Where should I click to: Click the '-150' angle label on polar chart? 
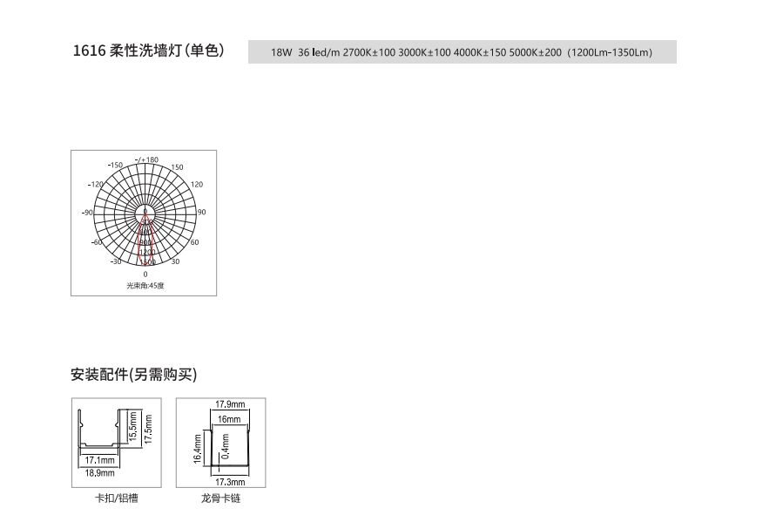coord(115,165)
